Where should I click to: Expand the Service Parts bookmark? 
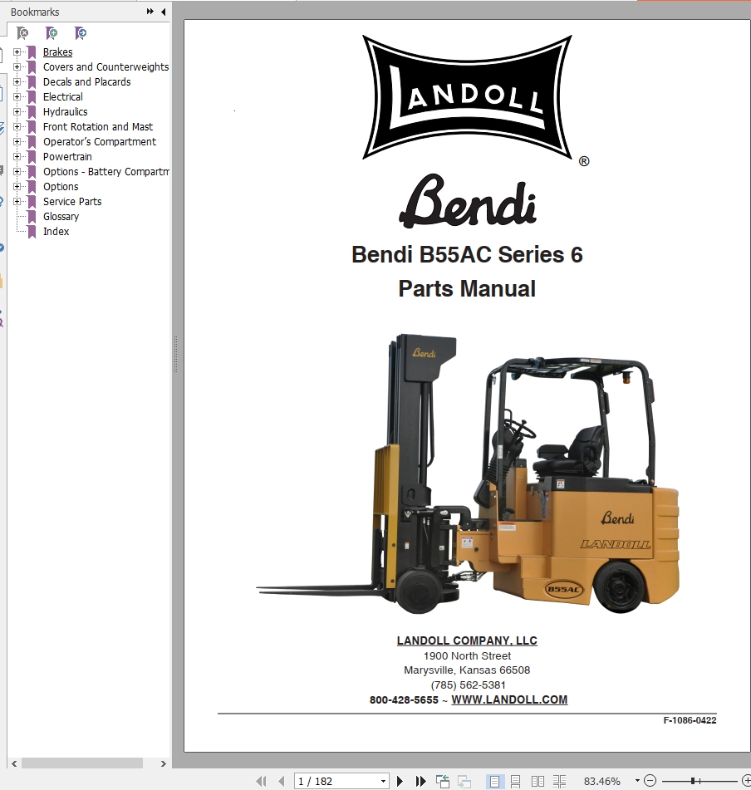pos(17,202)
